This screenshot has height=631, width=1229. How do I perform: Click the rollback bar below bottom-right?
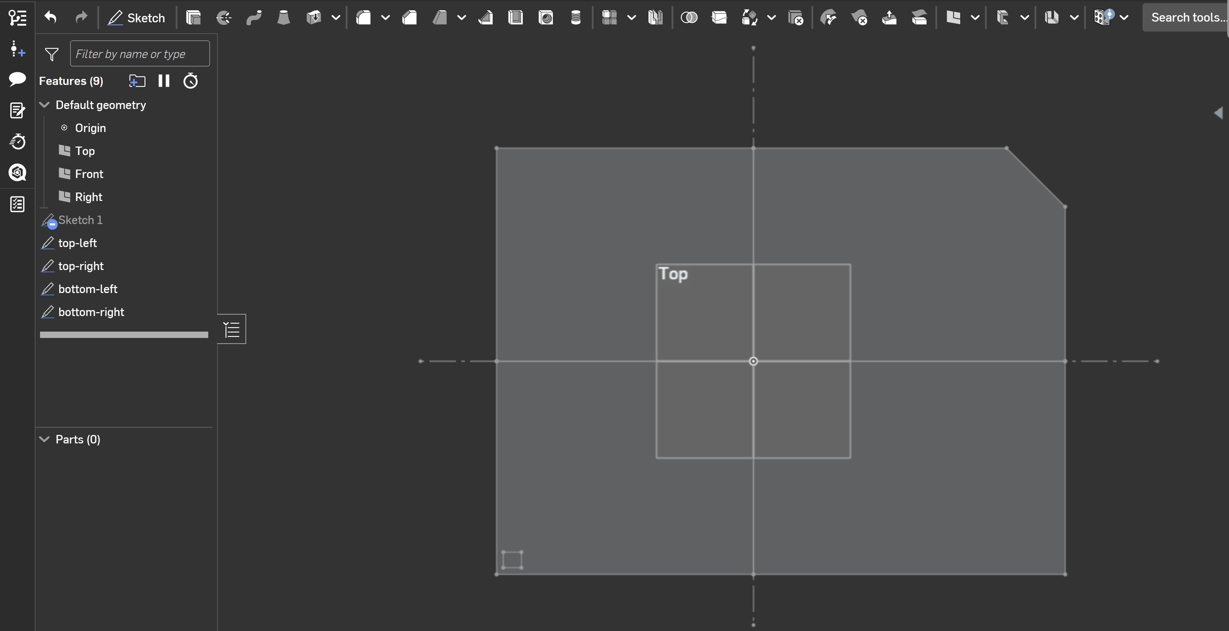click(124, 334)
